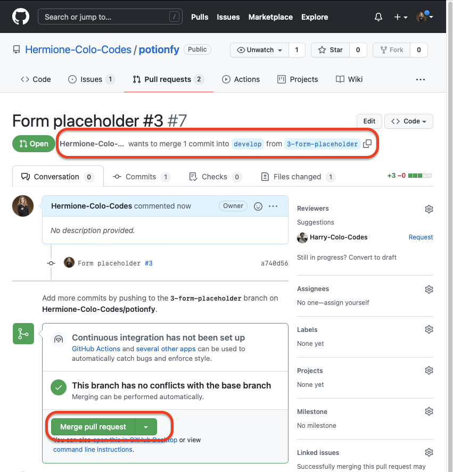Open the notifications bell
Image resolution: width=453 pixels, height=472 pixels.
click(x=378, y=17)
